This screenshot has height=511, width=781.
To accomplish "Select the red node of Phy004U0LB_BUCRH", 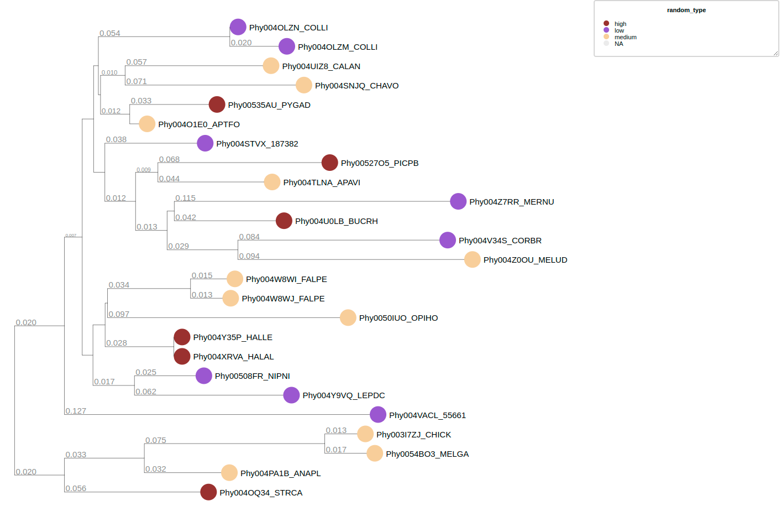I will [x=284, y=221].
